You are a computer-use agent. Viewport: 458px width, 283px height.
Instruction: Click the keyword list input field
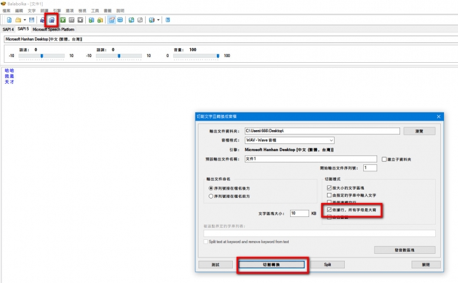pos(319,233)
